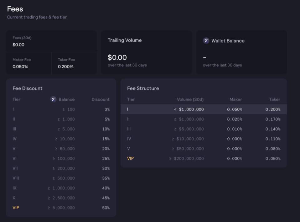Select the 20% discount Tier V row
Viewport: 300px width, 222px height.
(61, 149)
